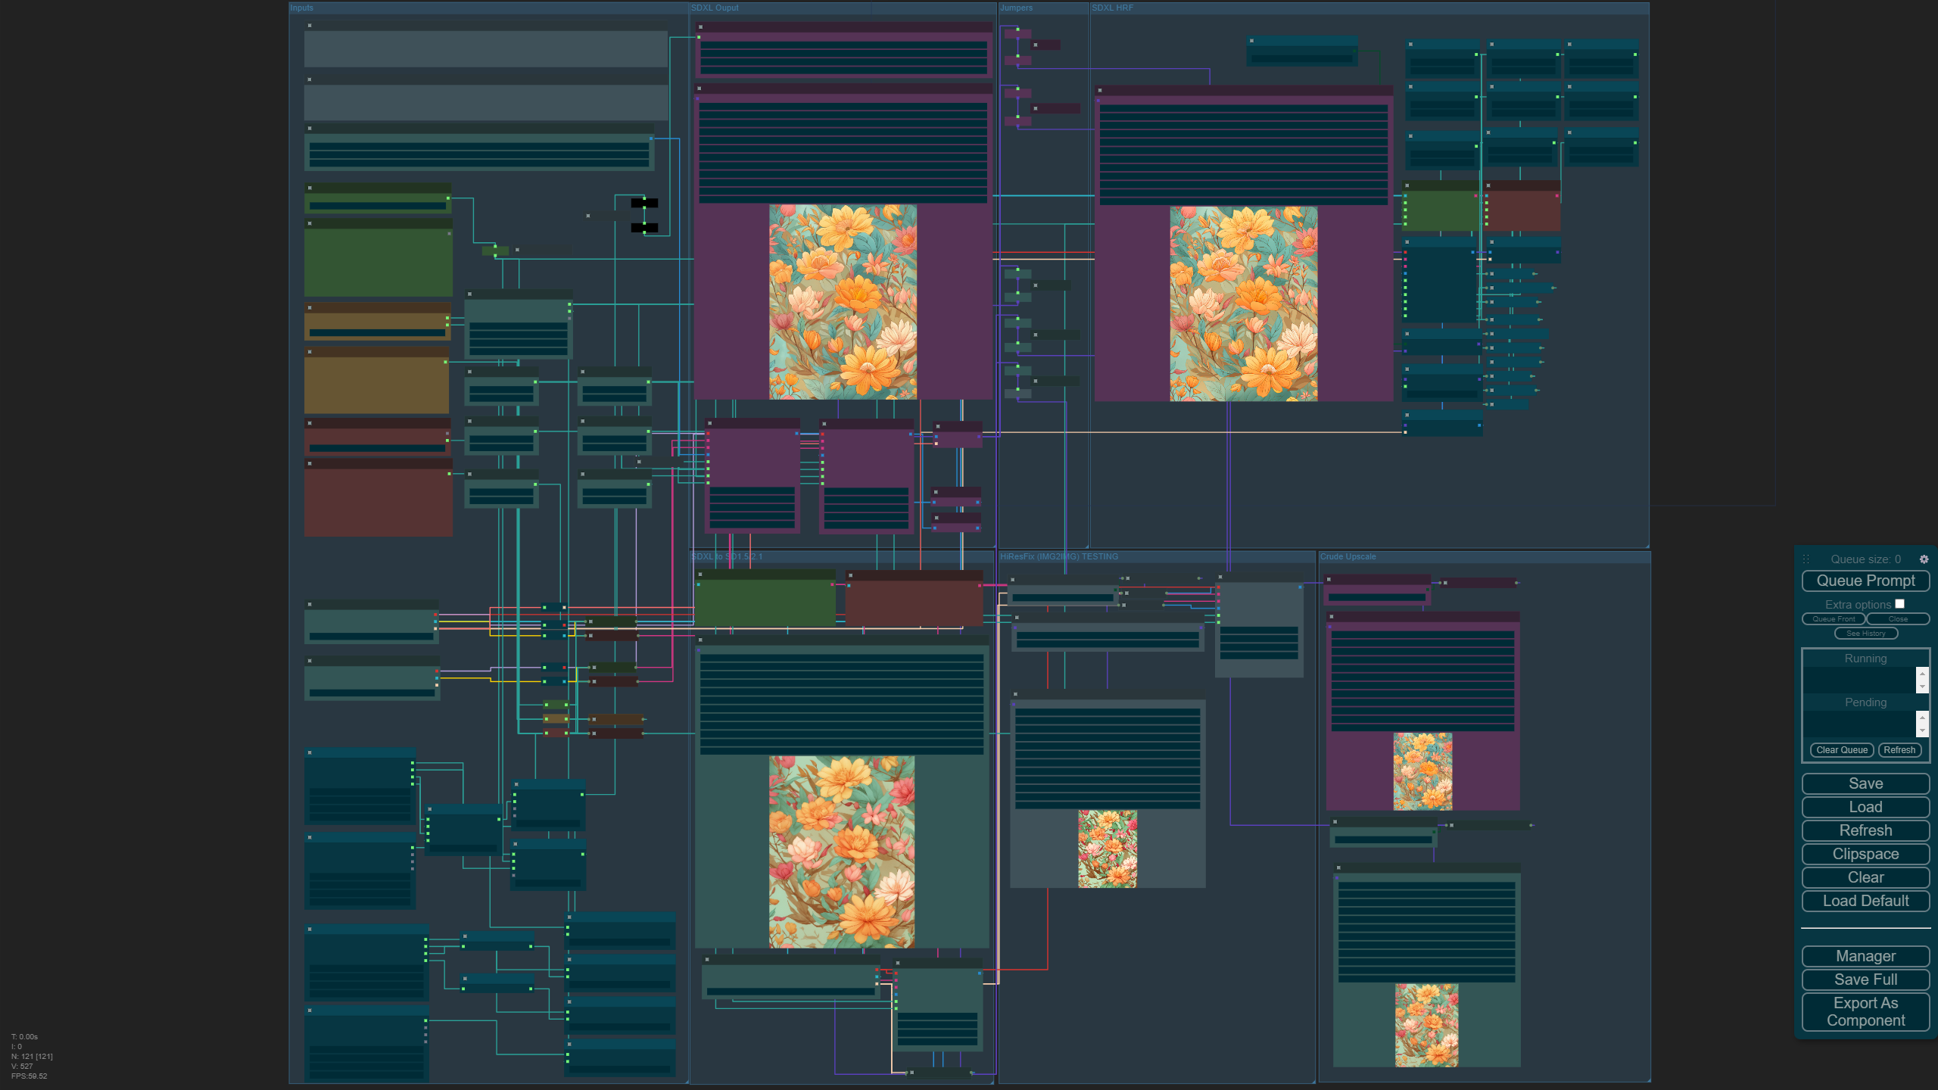Click the Save Full button
Viewport: 1938px width, 1090px height.
tap(1865, 979)
